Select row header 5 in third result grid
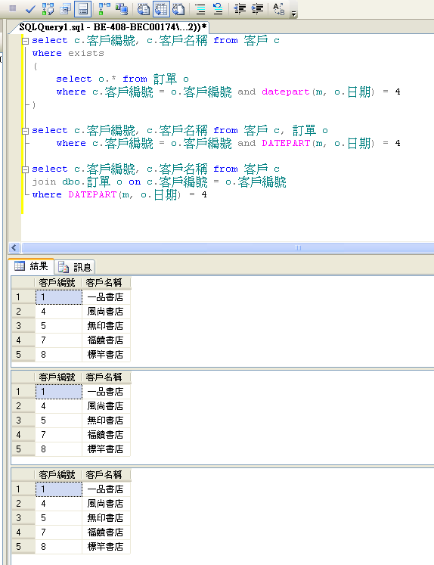Viewport: 434px width, 565px height. tap(23, 548)
